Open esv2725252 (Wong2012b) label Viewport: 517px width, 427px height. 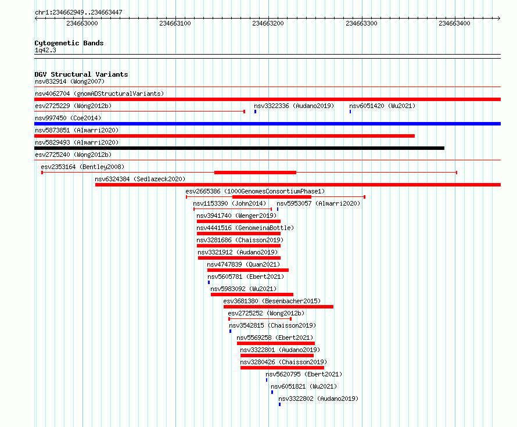[266, 313]
